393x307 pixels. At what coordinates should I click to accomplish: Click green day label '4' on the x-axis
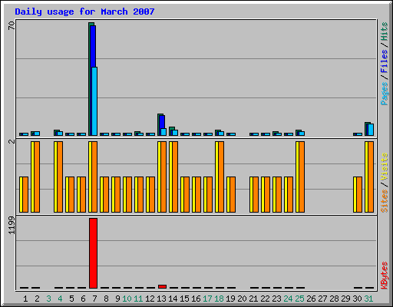point(60,299)
